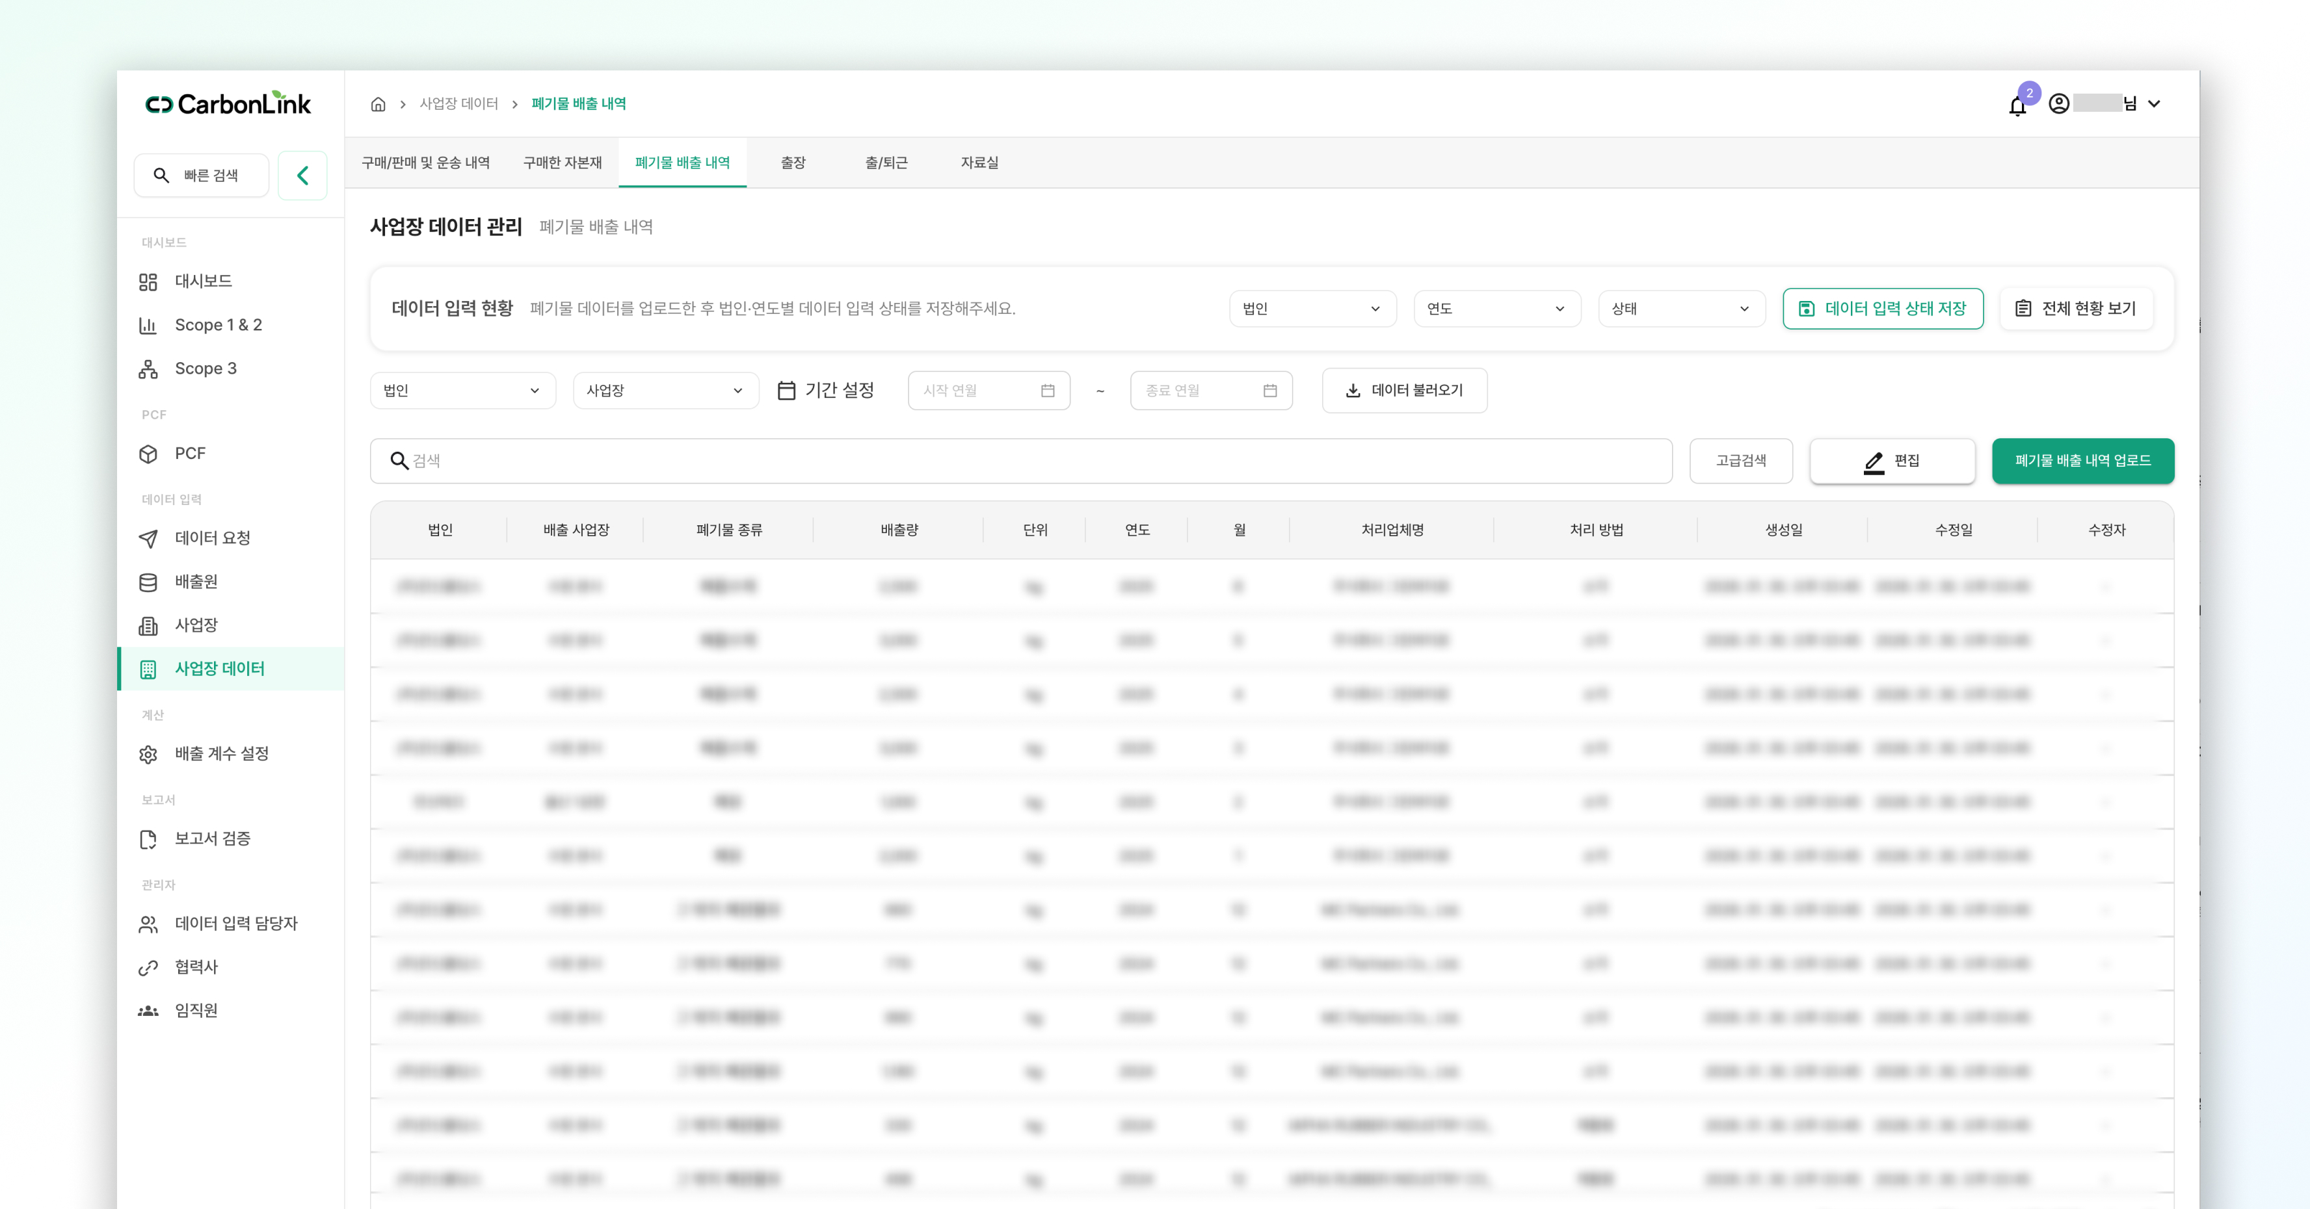Image resolution: width=2310 pixels, height=1209 pixels.
Task: Click the magnifier icon in the 검색 bar
Action: [399, 461]
